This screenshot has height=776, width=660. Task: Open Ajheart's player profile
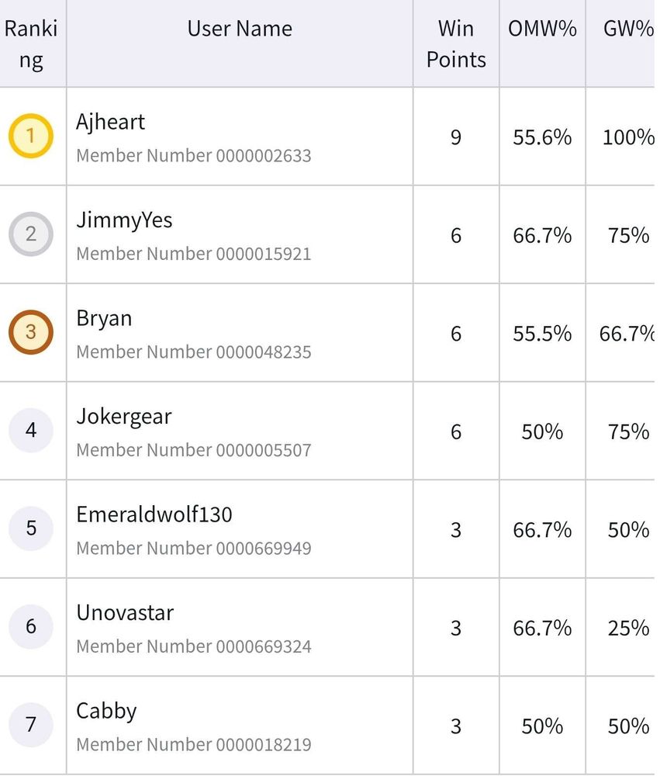pos(111,122)
